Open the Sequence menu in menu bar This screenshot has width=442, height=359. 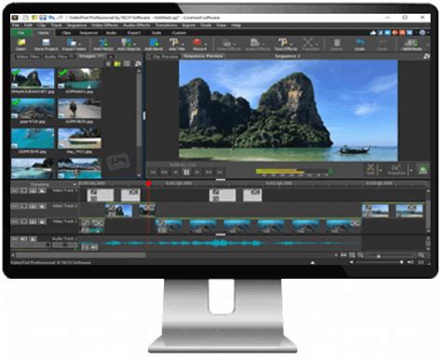click(76, 25)
